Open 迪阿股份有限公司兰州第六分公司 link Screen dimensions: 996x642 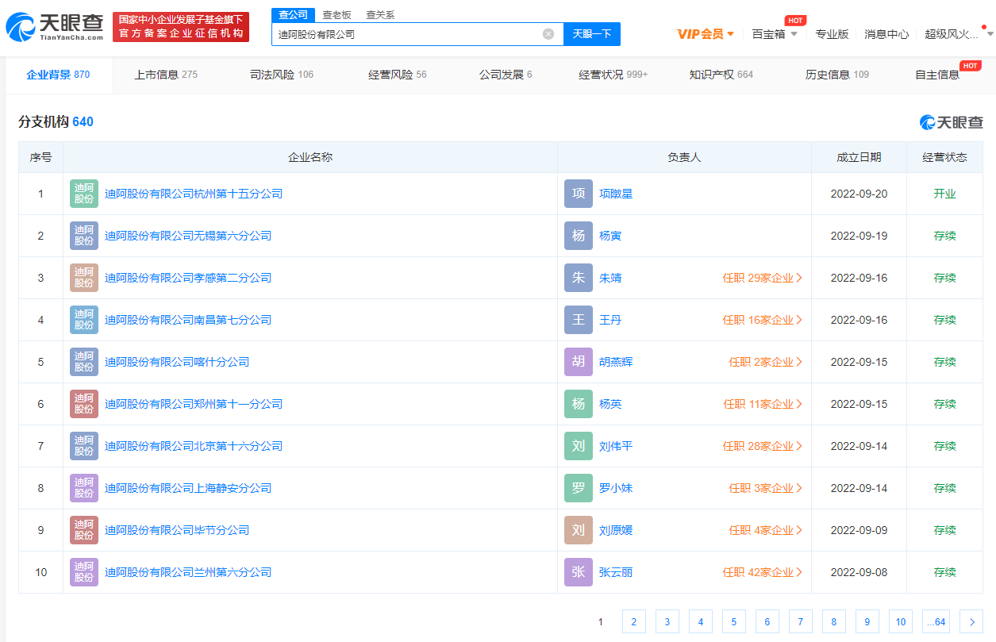click(188, 572)
